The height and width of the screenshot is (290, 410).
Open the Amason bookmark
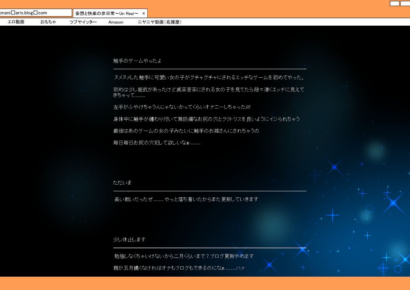point(116,22)
